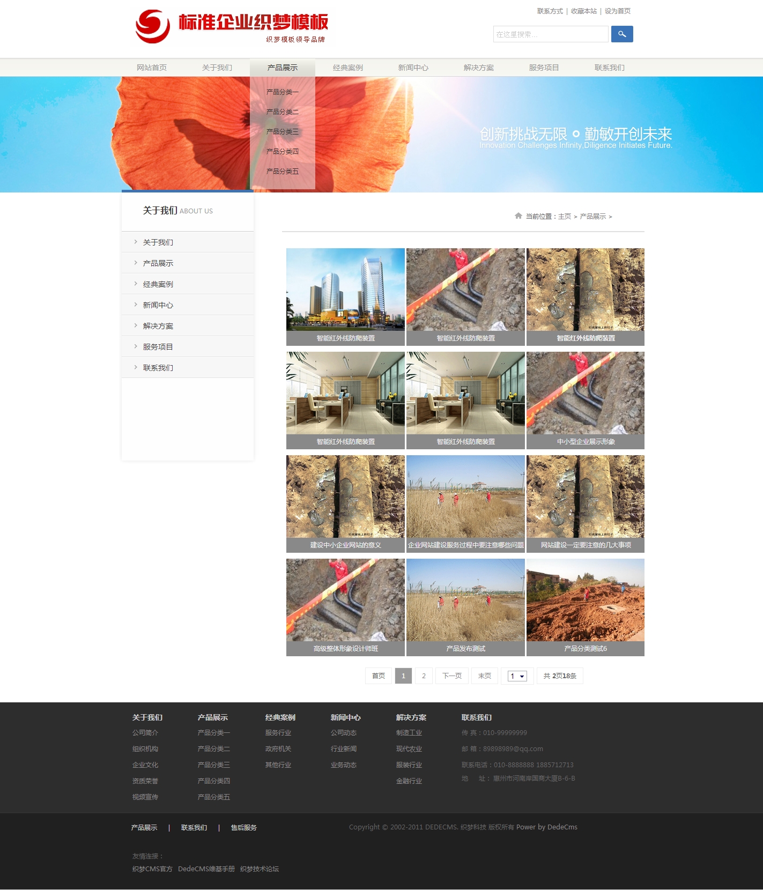Click the blue search magnifier button
Viewport: 763px width, 890px height.
(x=622, y=34)
